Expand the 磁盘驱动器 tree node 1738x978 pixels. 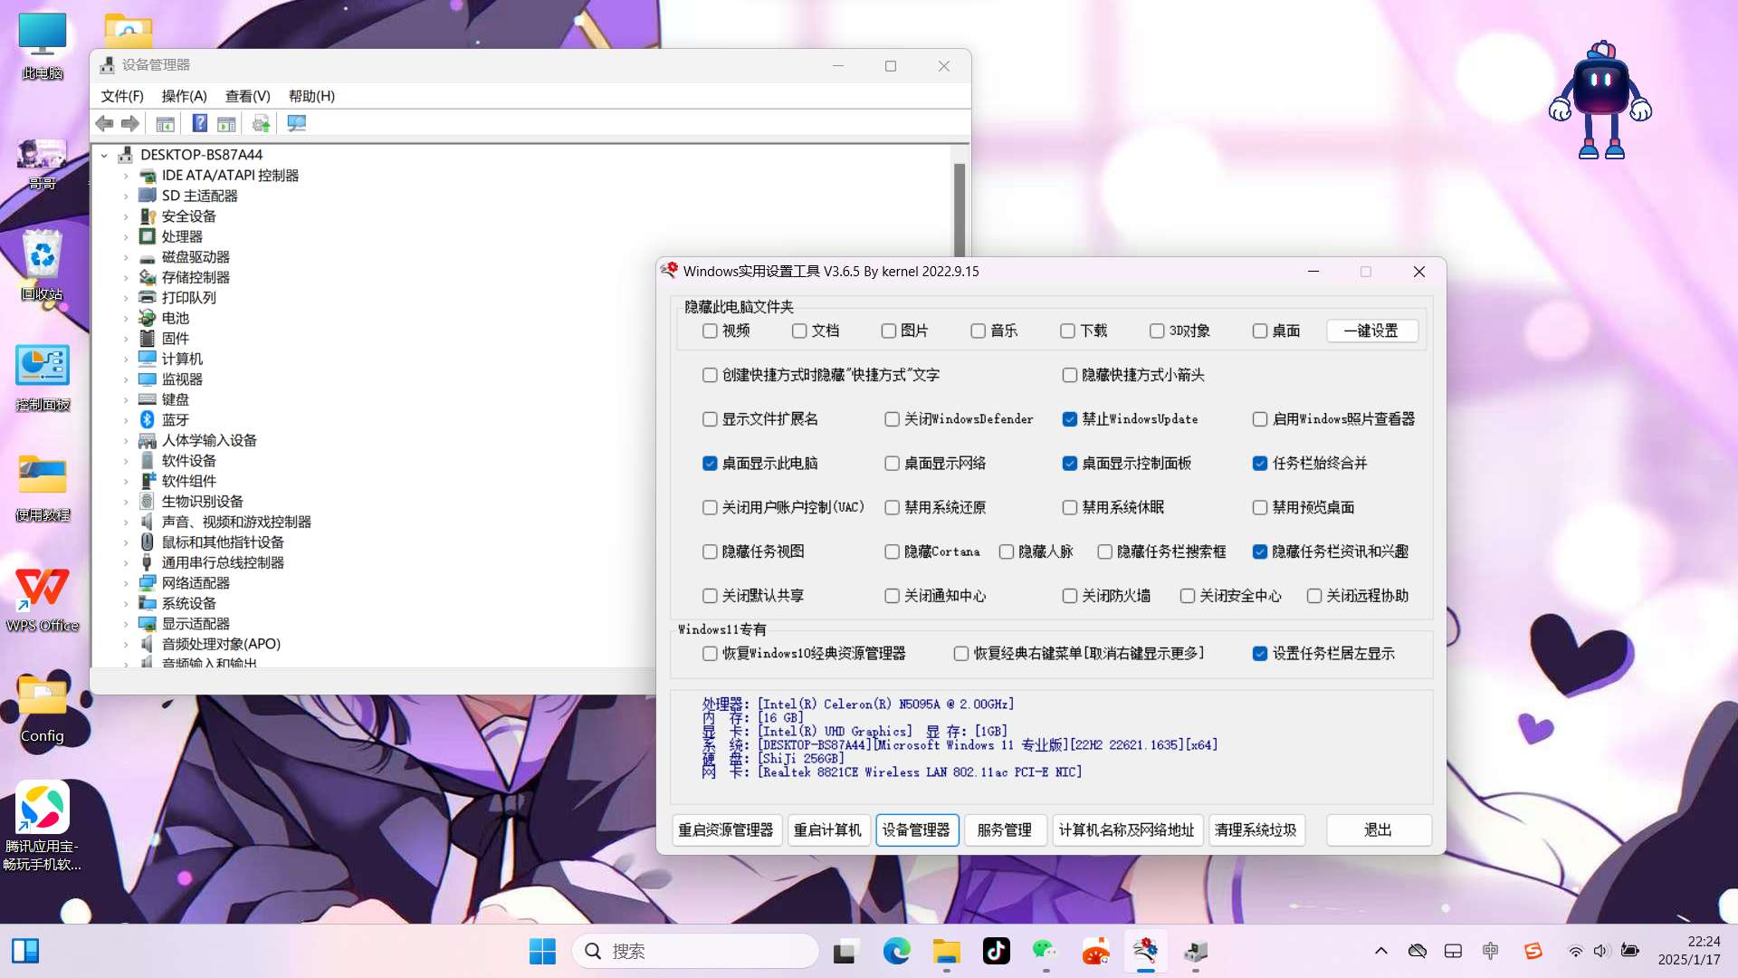pyautogui.click(x=126, y=257)
